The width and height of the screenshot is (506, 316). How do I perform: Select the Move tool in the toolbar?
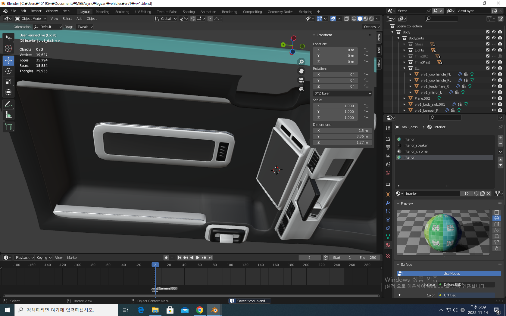8,60
